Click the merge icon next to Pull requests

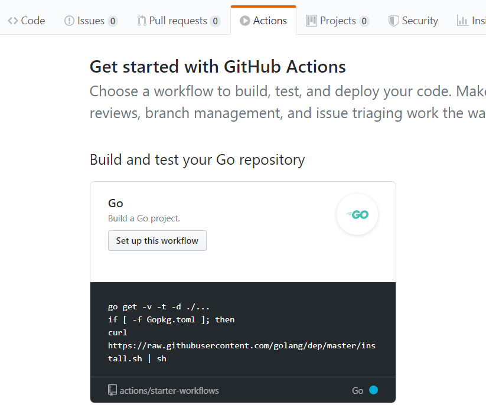point(142,20)
